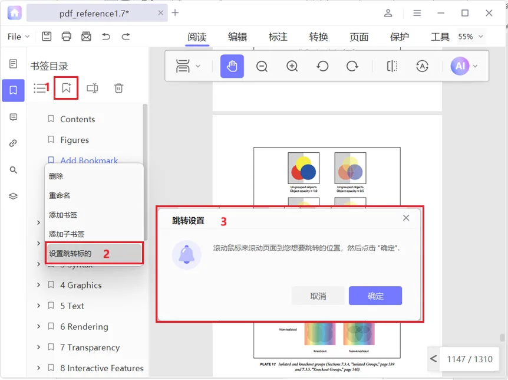Click the print icon

click(67, 37)
